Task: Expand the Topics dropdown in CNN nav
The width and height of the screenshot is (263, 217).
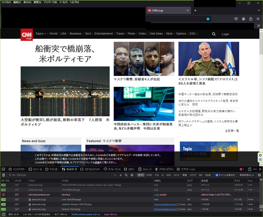Action: click(41, 34)
